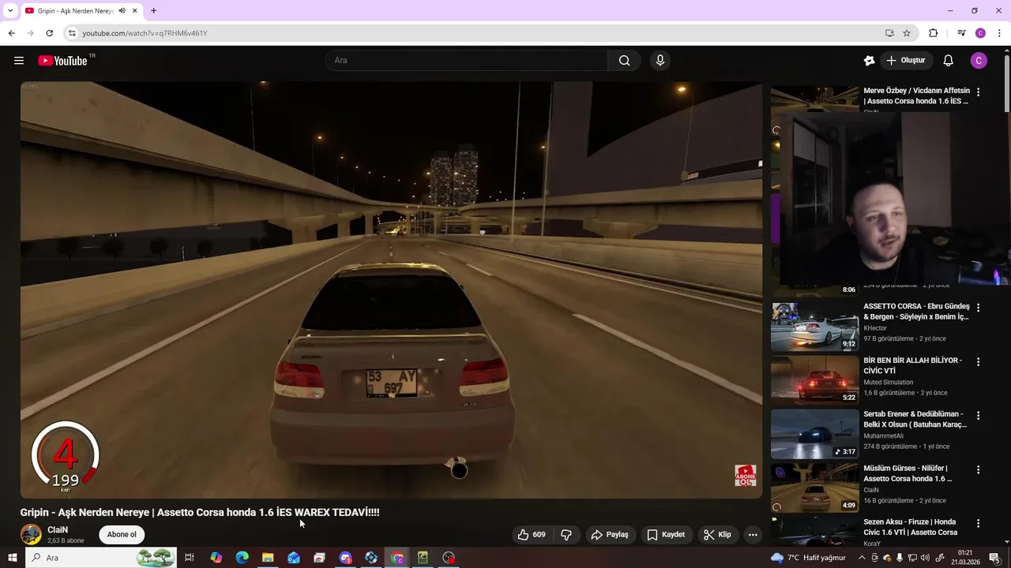The image size is (1011, 568).
Task: Click the video player to pause
Action: click(391, 290)
